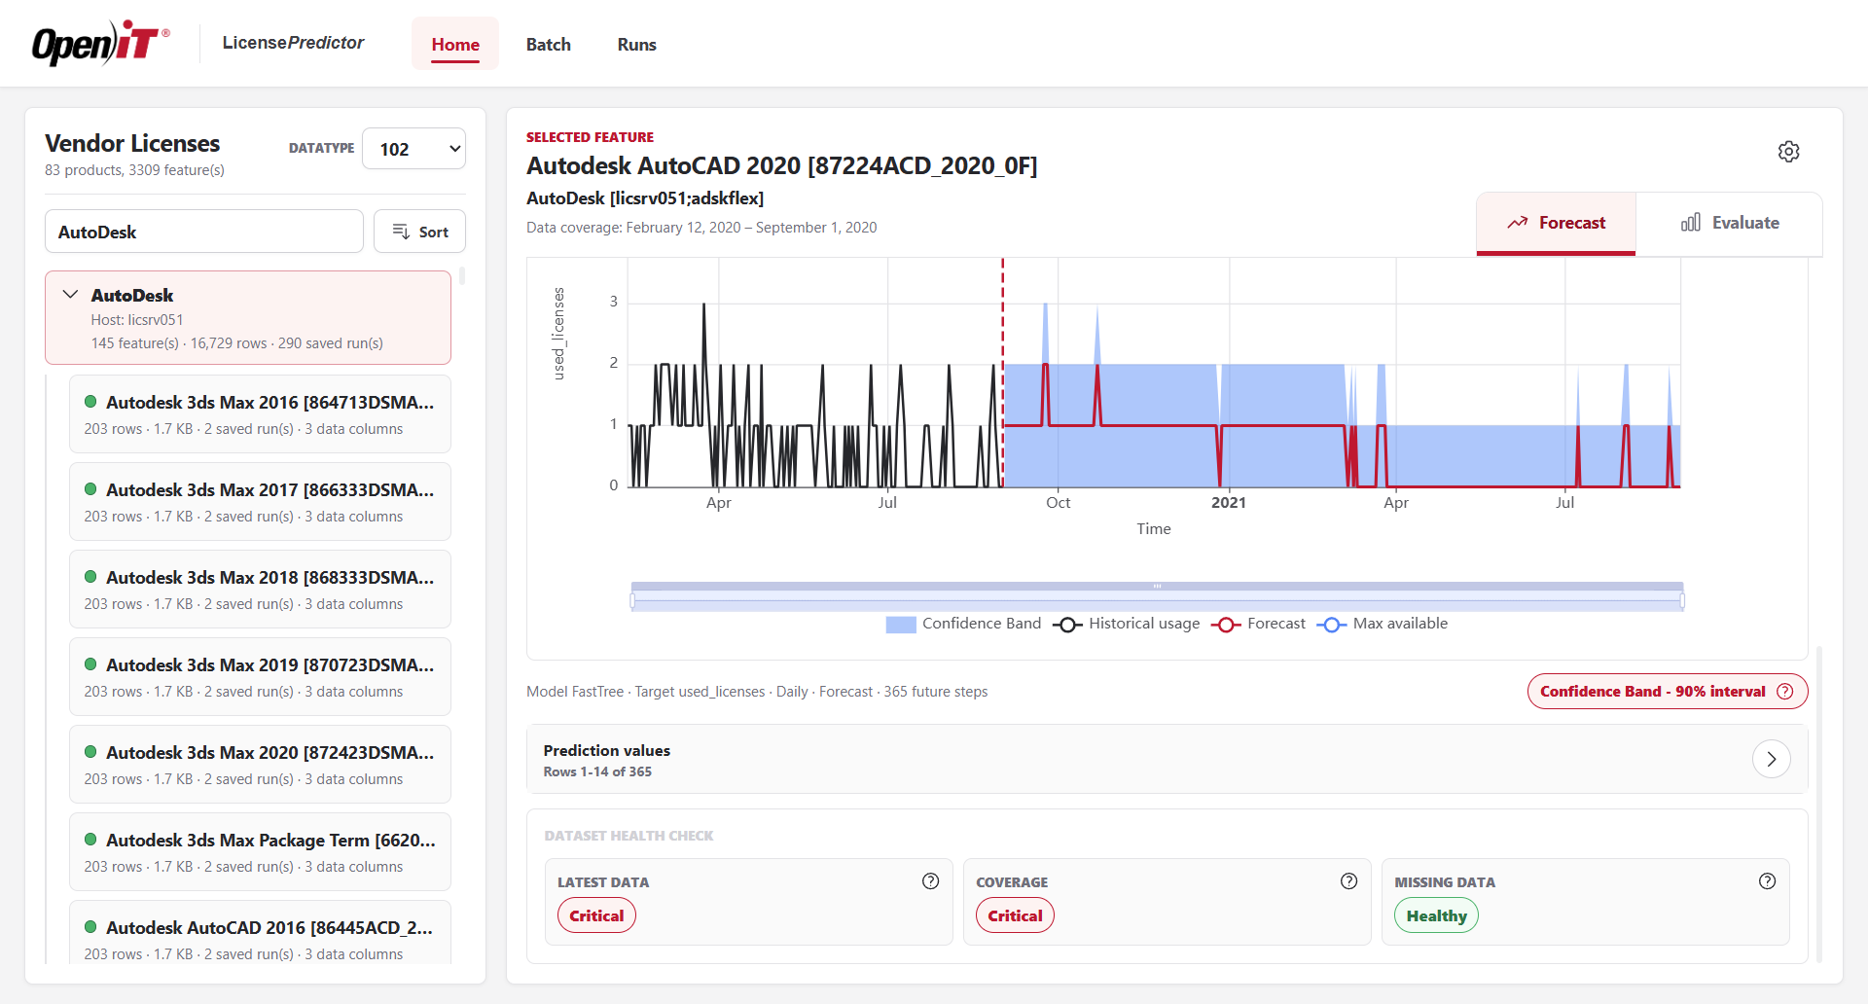Toggle Confidence Band legend swatch
This screenshot has width=1868, height=1004.
(x=901, y=625)
